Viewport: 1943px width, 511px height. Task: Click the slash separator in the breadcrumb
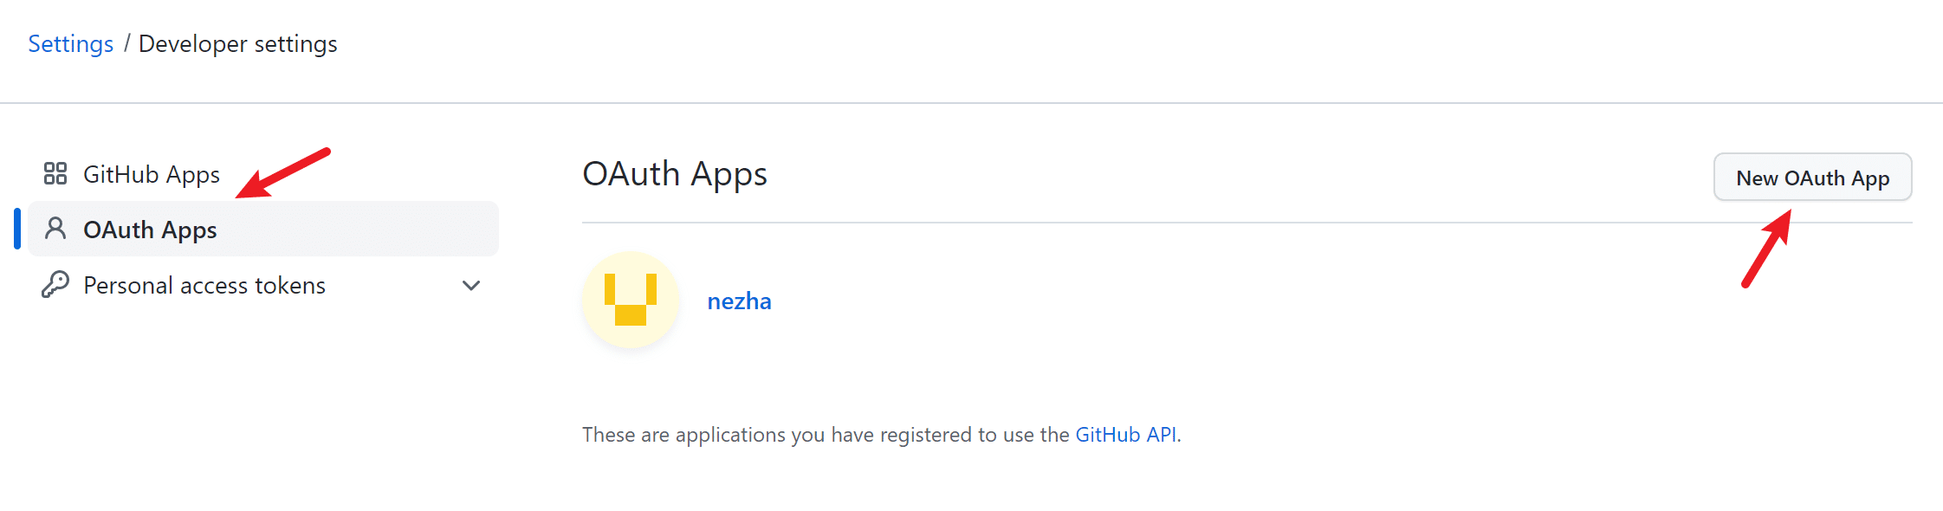[126, 43]
